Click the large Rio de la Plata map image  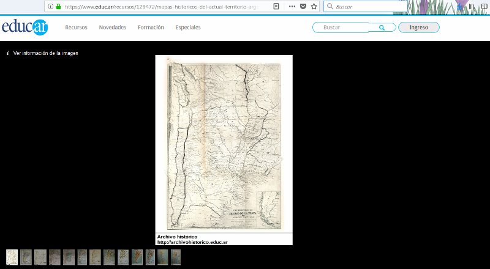(224, 144)
